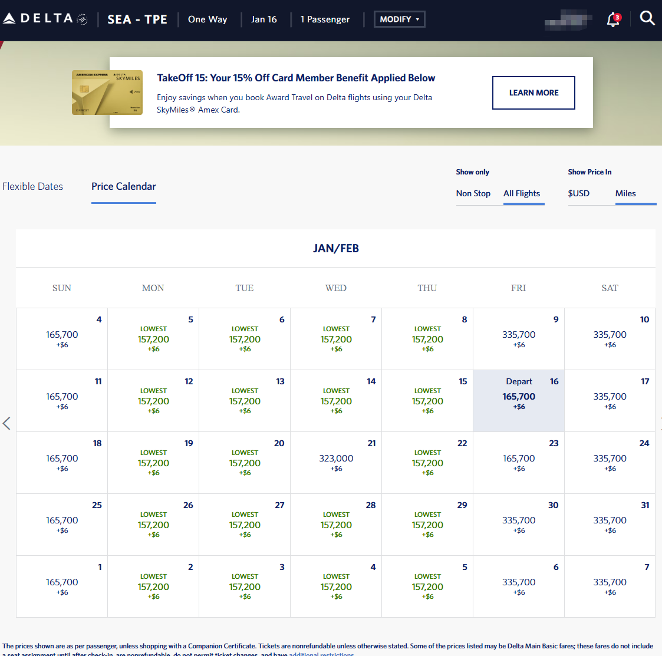Open the notifications bell
662x656 pixels.
click(614, 19)
